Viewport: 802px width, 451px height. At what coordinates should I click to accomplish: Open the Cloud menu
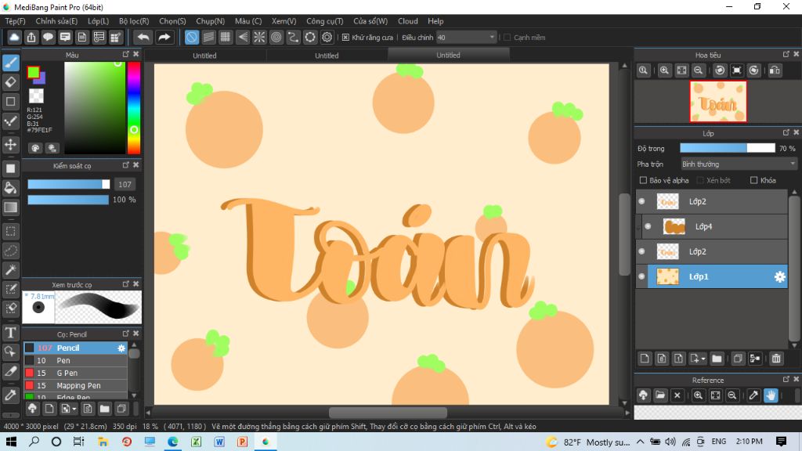(407, 21)
